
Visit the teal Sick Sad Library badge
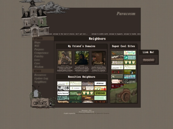(63, 98)
